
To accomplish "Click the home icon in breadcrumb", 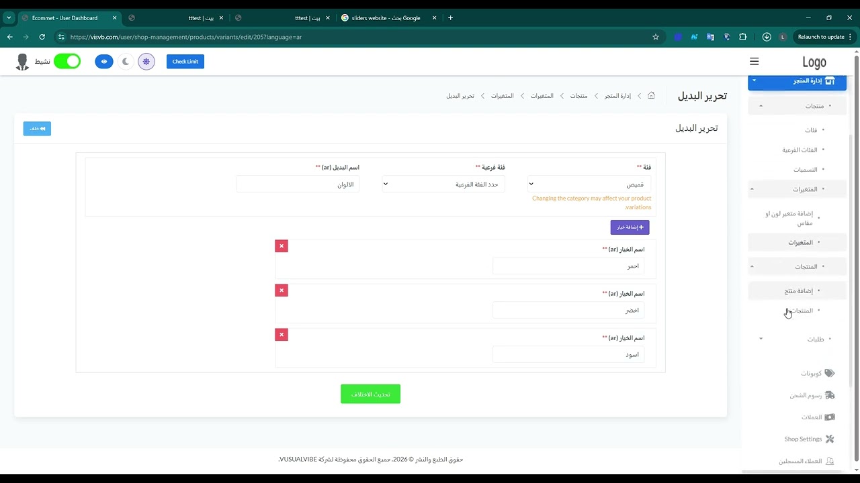I will click(x=651, y=96).
